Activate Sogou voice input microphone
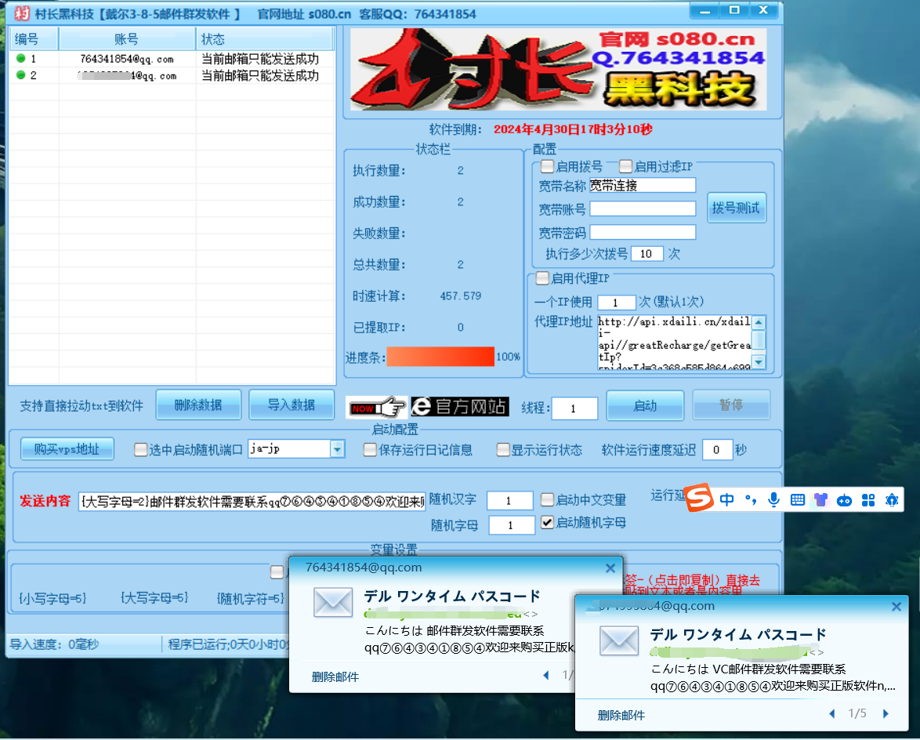Viewport: 920px width, 740px height. [x=774, y=500]
